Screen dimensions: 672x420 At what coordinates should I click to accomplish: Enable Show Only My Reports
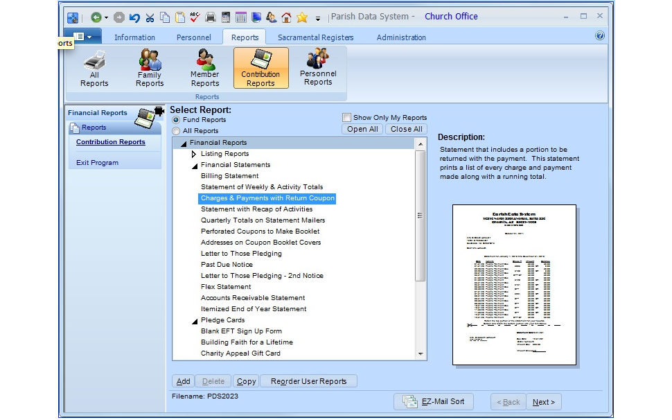pos(347,117)
